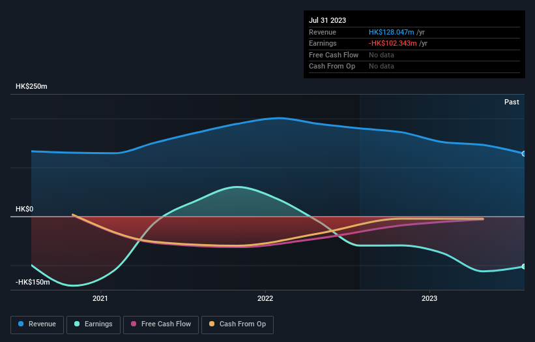Click the Revenue label in the tooltip
535x342 pixels.
pos(323,32)
